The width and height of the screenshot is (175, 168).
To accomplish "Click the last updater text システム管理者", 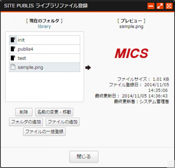I will 154,102.
